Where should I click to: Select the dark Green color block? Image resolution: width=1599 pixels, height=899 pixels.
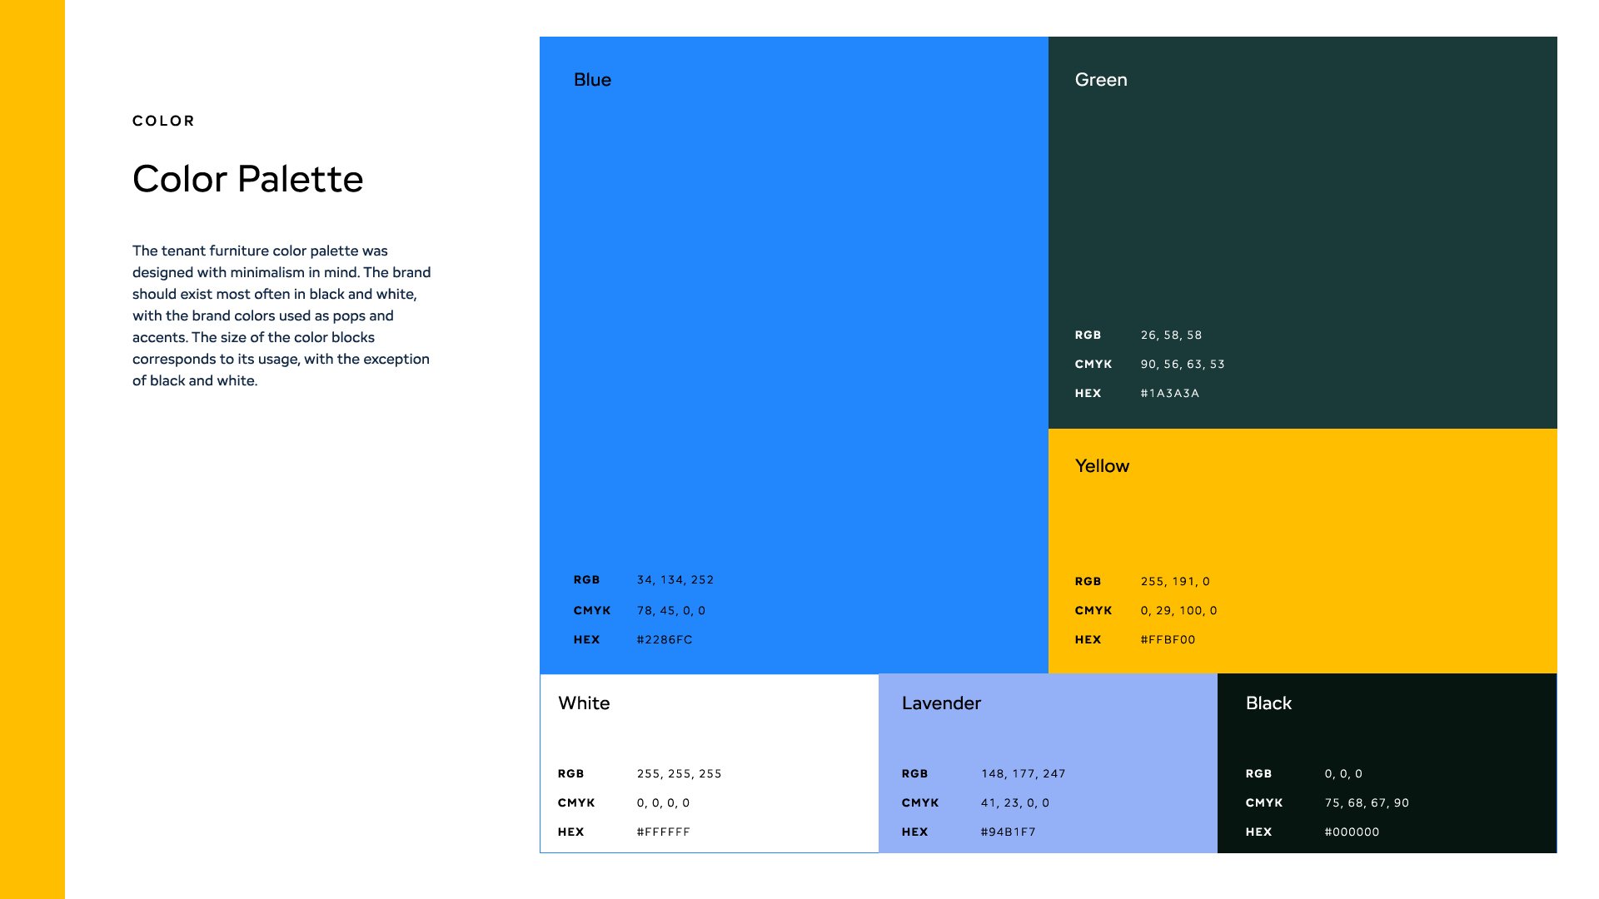[1303, 208]
